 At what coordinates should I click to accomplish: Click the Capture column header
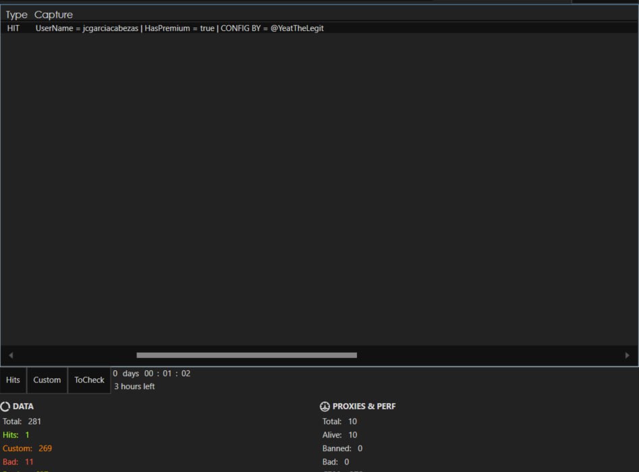[x=53, y=15]
